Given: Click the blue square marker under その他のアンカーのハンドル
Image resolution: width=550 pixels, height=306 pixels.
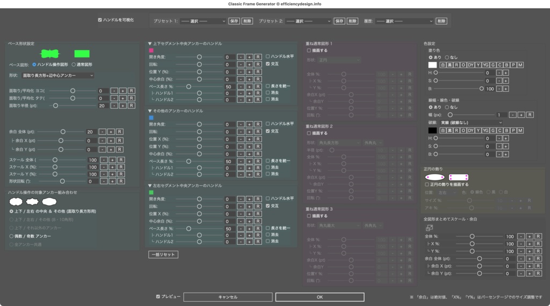Looking at the screenshot, I should (x=151, y=118).
